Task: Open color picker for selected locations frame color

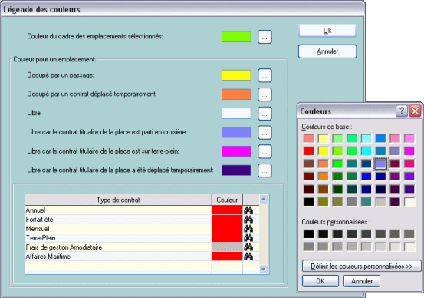Action: click(x=265, y=37)
